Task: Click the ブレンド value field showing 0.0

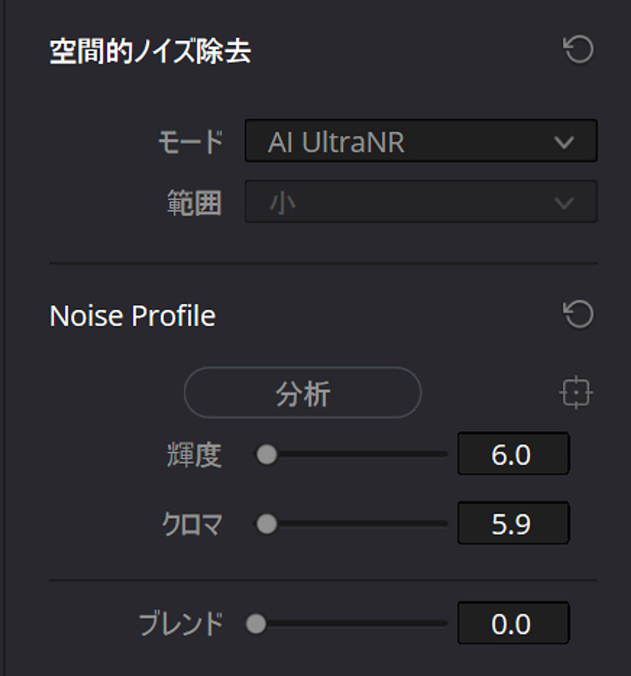Action: pos(513,624)
